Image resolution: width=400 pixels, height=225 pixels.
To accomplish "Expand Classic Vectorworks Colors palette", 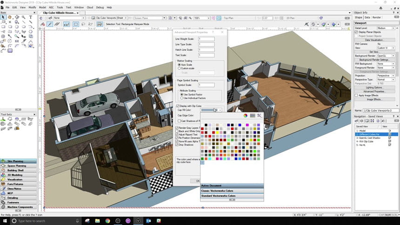I will pos(232,191).
